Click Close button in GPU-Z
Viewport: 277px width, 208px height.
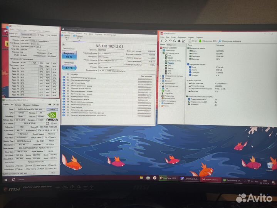(53, 173)
